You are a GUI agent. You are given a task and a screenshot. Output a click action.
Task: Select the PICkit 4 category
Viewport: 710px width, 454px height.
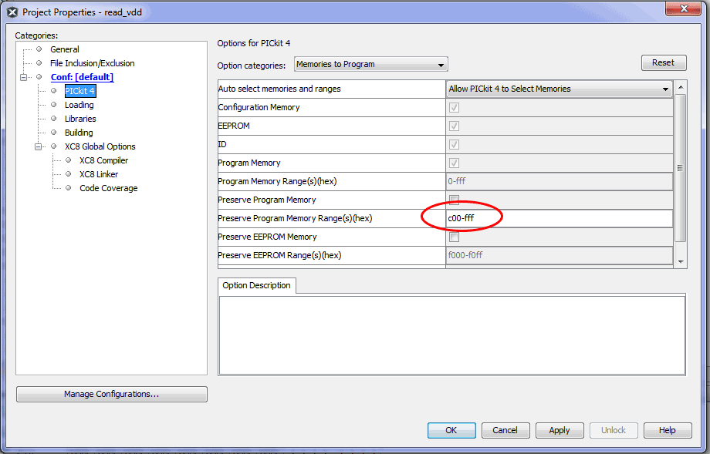(79, 91)
